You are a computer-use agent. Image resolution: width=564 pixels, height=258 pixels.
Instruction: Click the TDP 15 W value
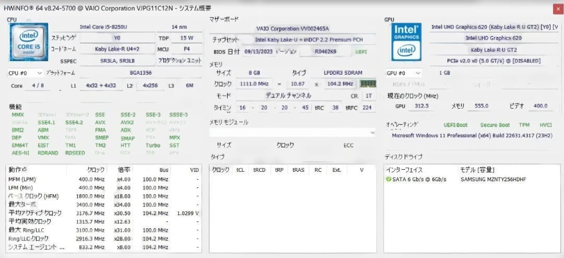coord(186,38)
